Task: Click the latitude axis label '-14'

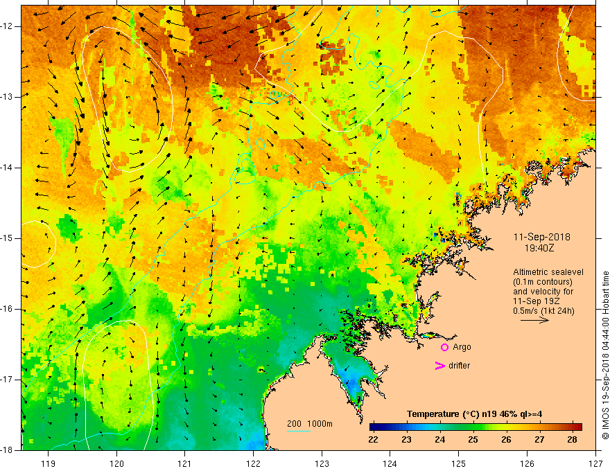Action: (8, 168)
